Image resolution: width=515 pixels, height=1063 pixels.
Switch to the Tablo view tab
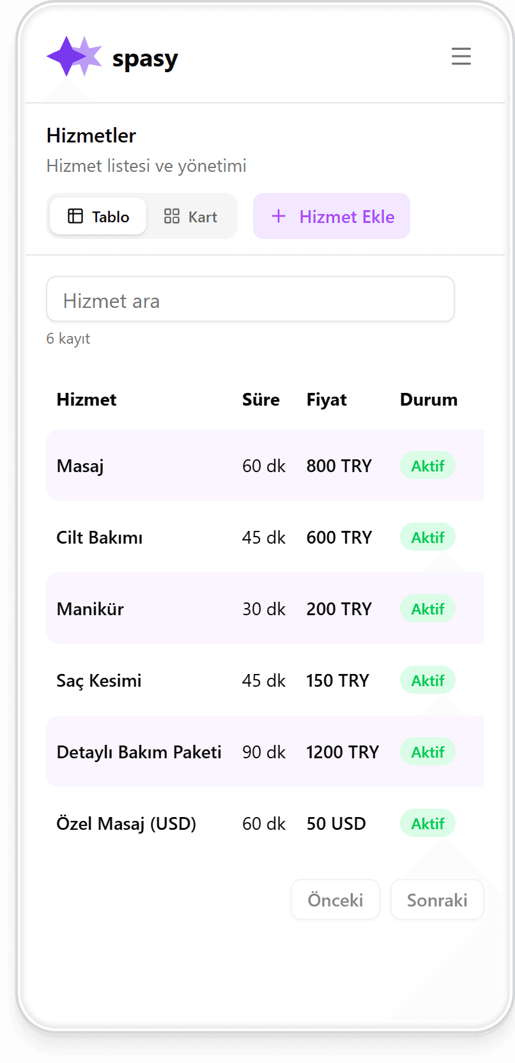click(x=97, y=216)
